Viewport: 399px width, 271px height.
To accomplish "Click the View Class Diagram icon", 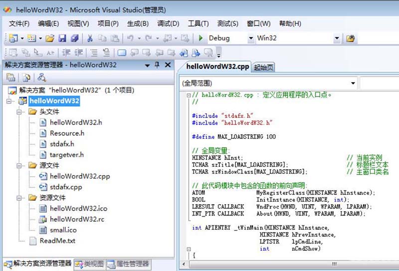I will 41,77.
